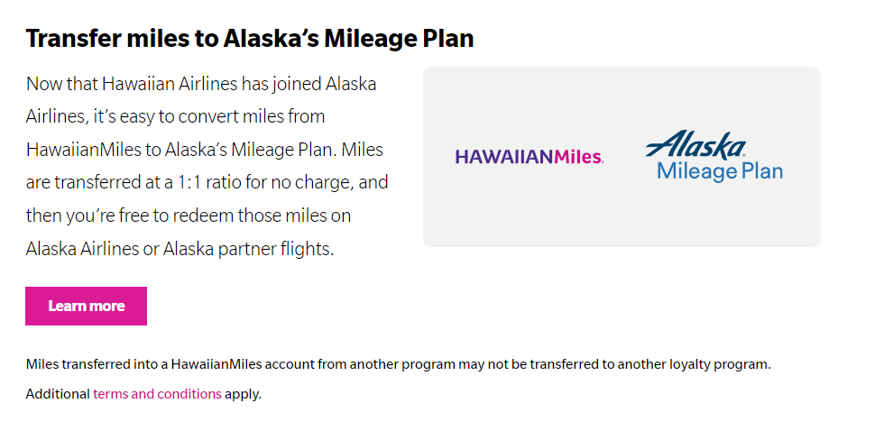Click the then you're free to redeem line
Viewport: 875px width, 431px height.
(x=188, y=215)
